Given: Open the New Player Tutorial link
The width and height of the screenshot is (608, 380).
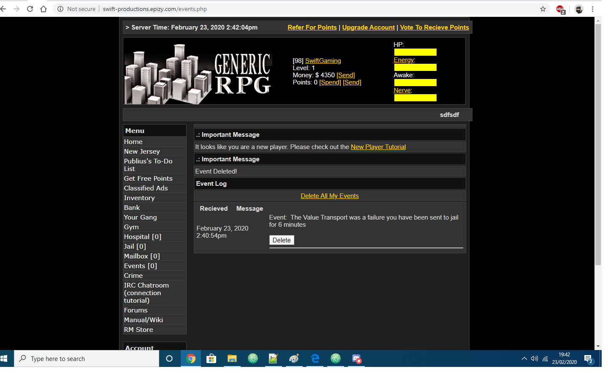Looking at the screenshot, I should pos(378,147).
